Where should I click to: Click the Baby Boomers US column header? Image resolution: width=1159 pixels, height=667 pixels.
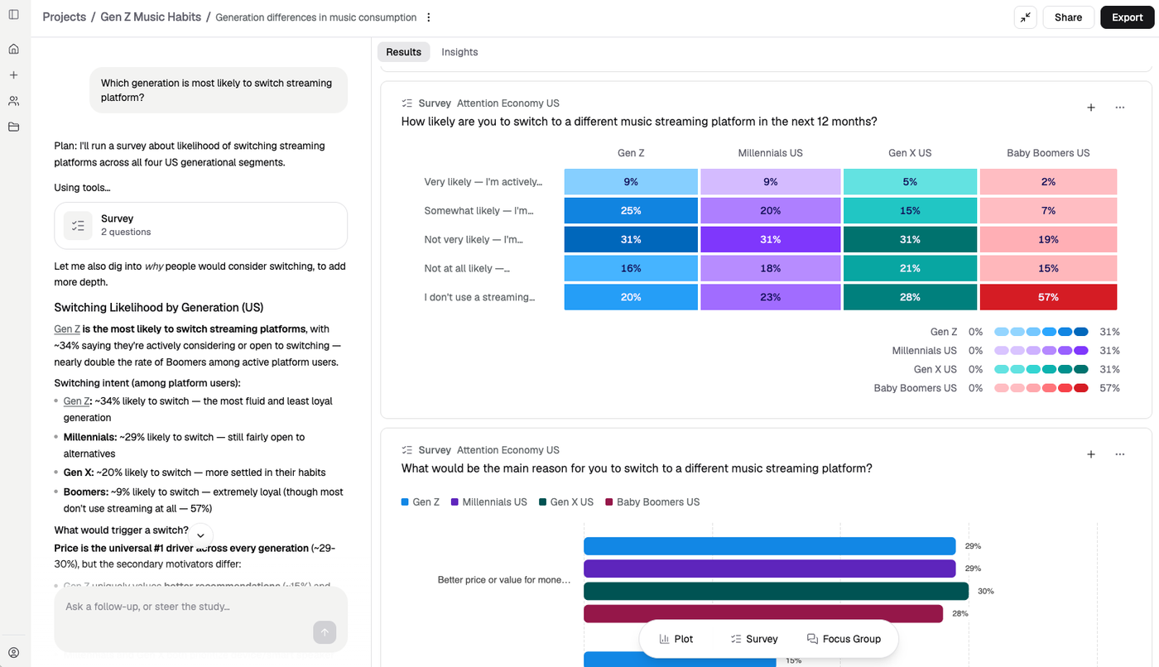[1048, 153]
